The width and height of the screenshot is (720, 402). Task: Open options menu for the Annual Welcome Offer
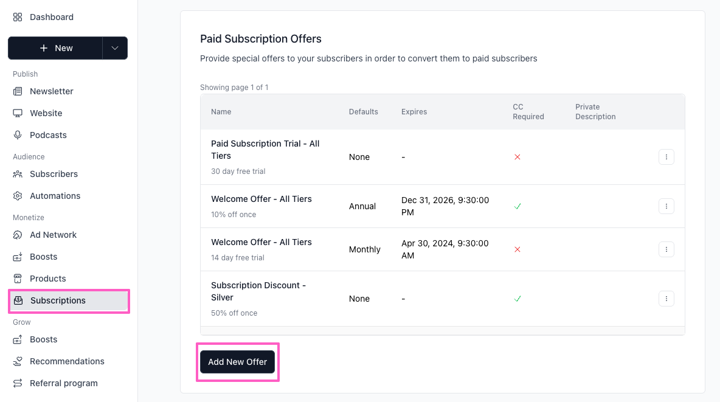click(x=666, y=206)
